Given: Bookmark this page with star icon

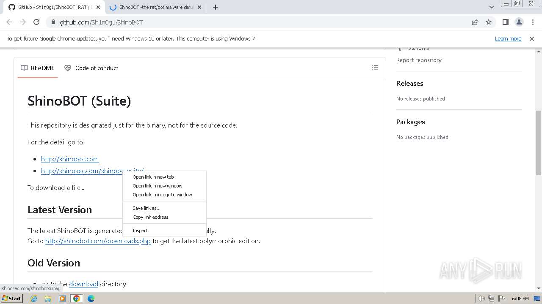Looking at the screenshot, I should pos(489,22).
